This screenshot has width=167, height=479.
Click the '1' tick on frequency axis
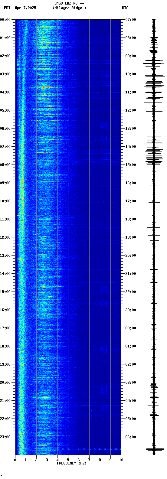[x=26, y=460]
